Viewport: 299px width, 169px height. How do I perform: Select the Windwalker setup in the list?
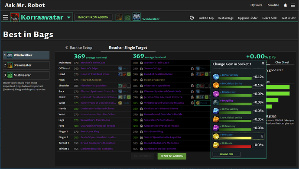(26, 55)
